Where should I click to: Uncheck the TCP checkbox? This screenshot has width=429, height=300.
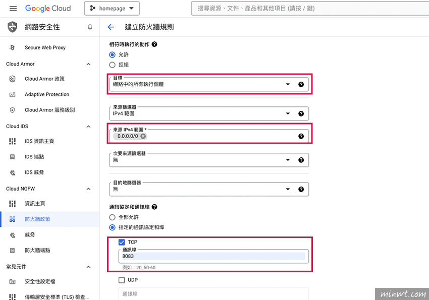pos(122,242)
